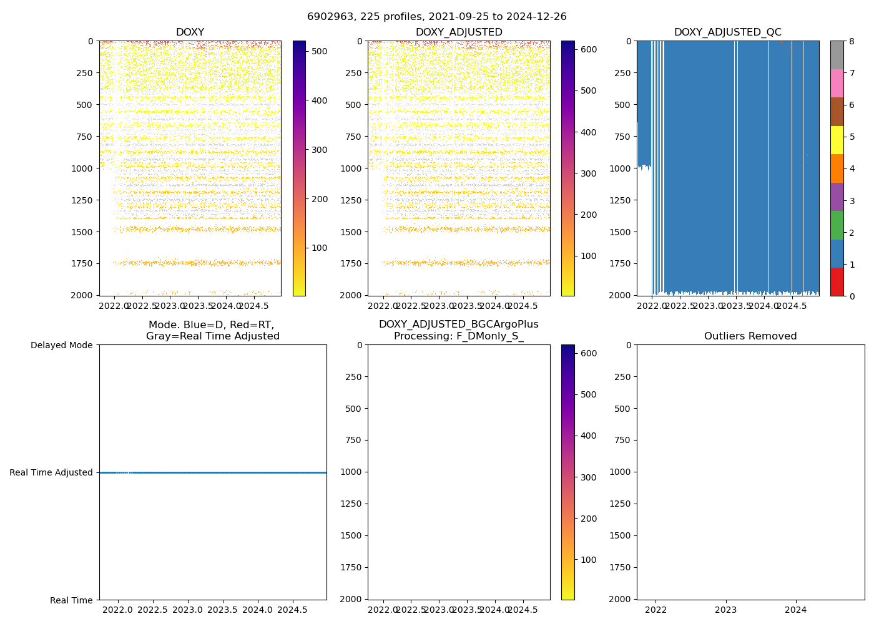Pick the green segment of the QC colorbar
This screenshot has height=624, width=874.
point(837,225)
